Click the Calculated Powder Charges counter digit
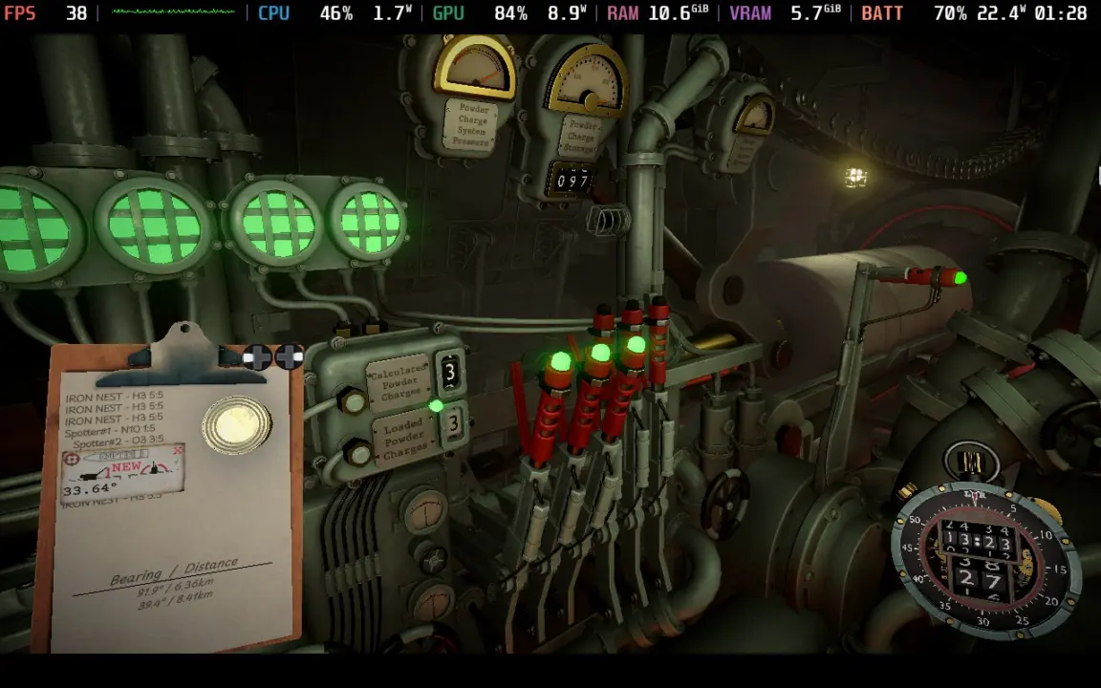This screenshot has height=688, width=1101. coord(450,372)
